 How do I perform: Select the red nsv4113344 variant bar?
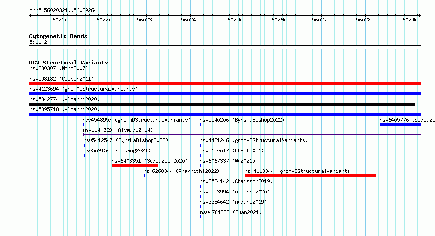click(x=310, y=176)
